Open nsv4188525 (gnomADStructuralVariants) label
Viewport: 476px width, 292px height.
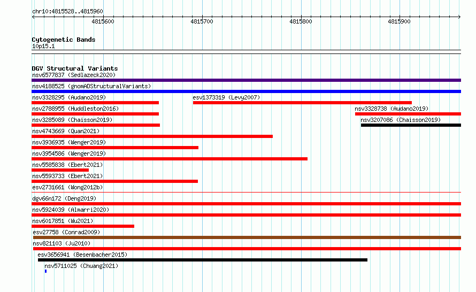[91, 86]
